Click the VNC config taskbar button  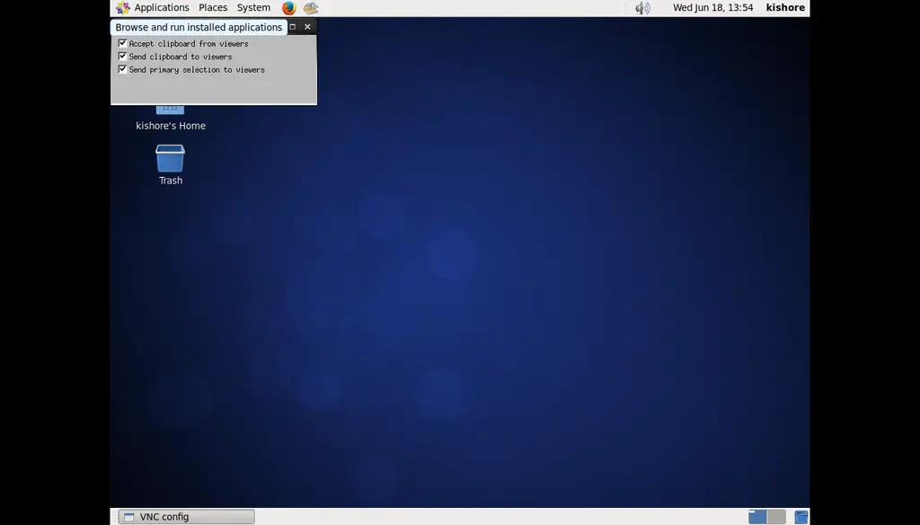pyautogui.click(x=187, y=517)
